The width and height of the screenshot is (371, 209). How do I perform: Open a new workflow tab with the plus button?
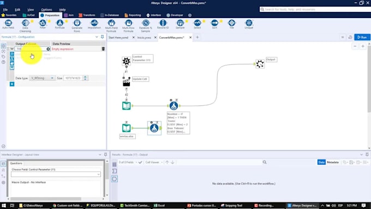click(198, 37)
